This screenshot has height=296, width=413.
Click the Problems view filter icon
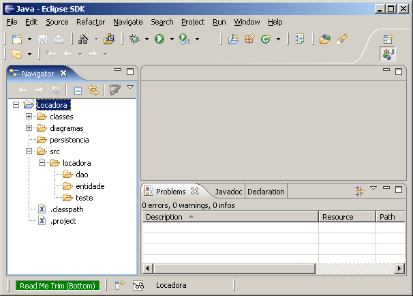pyautogui.click(x=358, y=192)
